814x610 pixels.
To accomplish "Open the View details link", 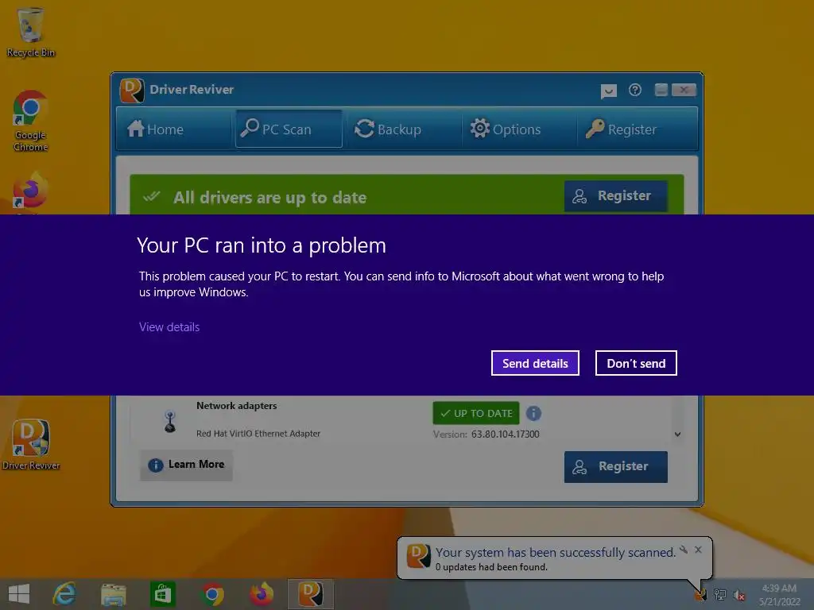I will pyautogui.click(x=169, y=326).
